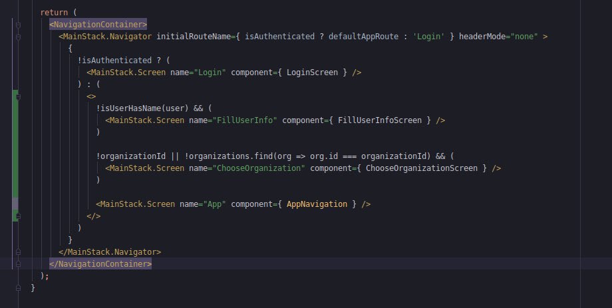The width and height of the screenshot is (612, 308).
Task: Click the opening fragment <> tag
Action: point(91,96)
